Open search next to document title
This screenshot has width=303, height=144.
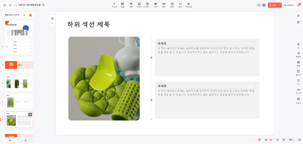click(43, 5)
